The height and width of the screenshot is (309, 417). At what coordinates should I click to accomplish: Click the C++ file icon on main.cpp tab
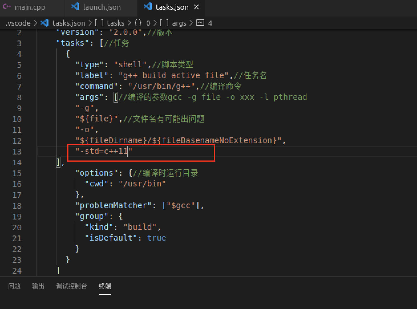pyautogui.click(x=7, y=7)
